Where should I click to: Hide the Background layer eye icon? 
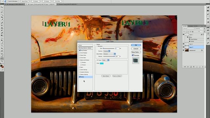click(x=183, y=50)
